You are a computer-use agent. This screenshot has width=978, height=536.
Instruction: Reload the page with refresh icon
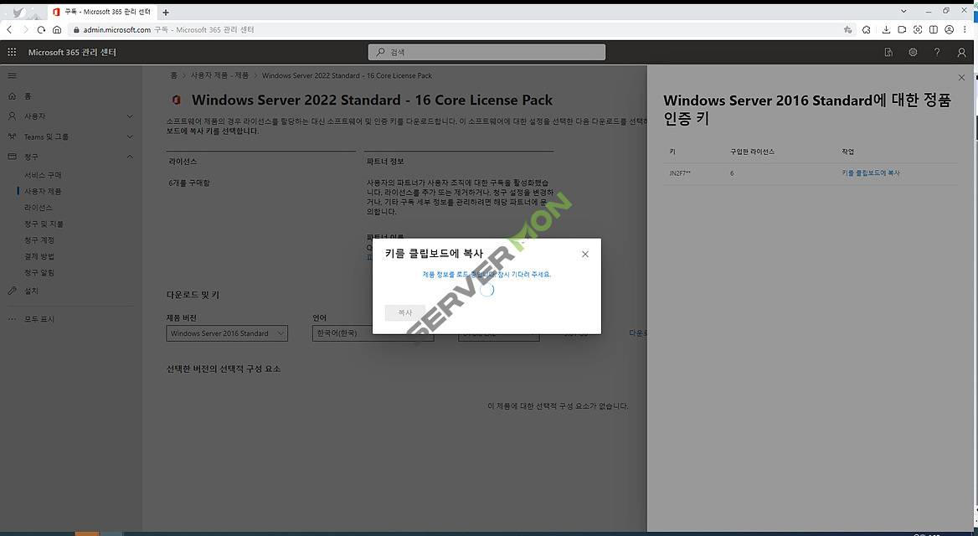(x=41, y=29)
